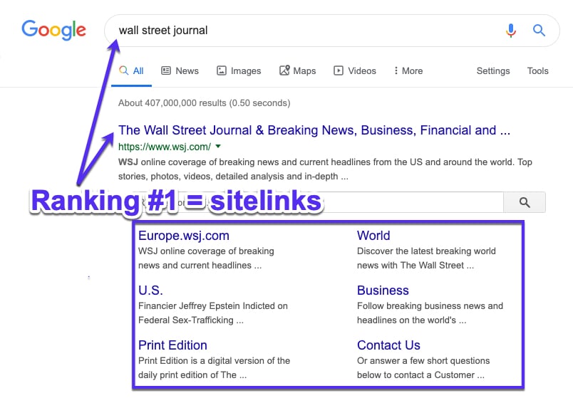Expand the green arrow beside wsj.com URL
573x398 pixels.
click(218, 147)
